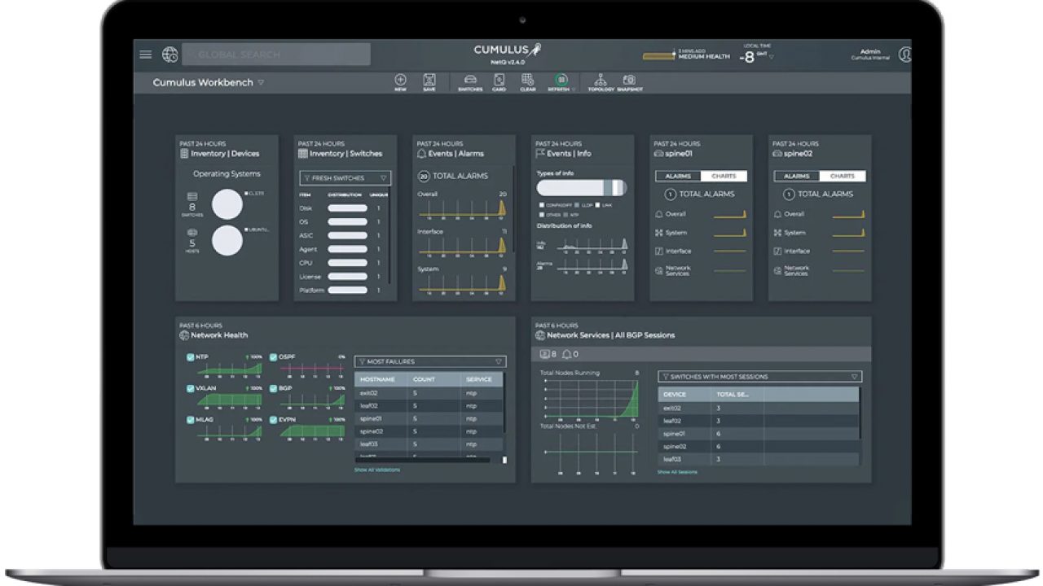Click the Total Nodes Running chart
The image size is (1043, 586).
[x=591, y=398]
